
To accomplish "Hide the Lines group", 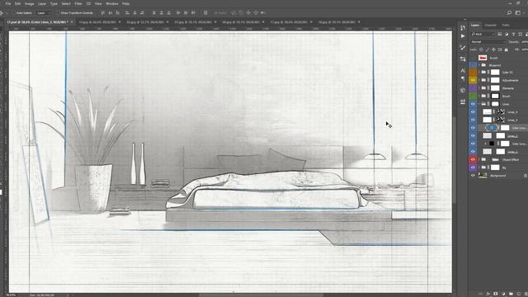I will pos(473,104).
